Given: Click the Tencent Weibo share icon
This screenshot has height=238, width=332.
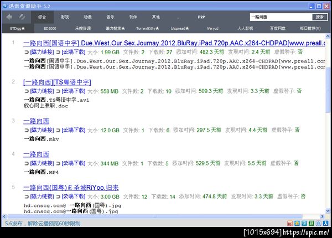Looking at the screenshot, I should click(304, 223).
